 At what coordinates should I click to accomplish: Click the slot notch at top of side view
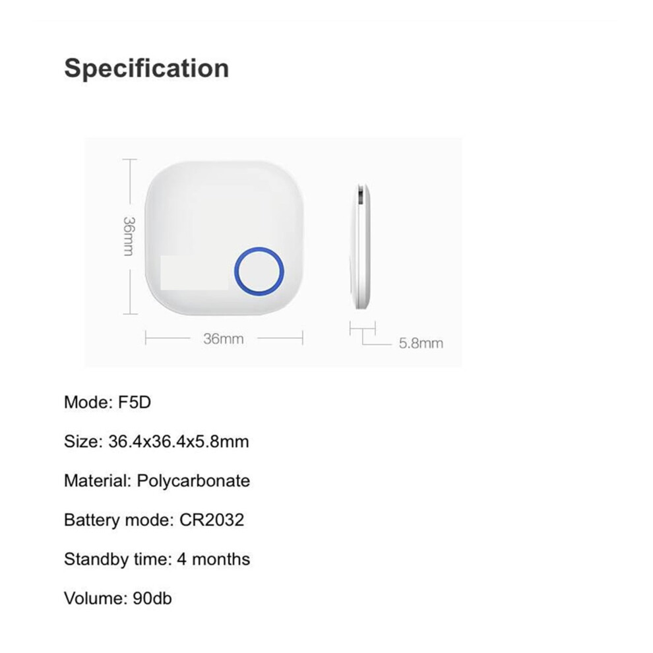[361, 195]
